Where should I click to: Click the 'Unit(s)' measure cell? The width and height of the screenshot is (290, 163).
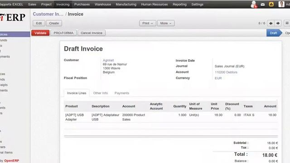194,115
